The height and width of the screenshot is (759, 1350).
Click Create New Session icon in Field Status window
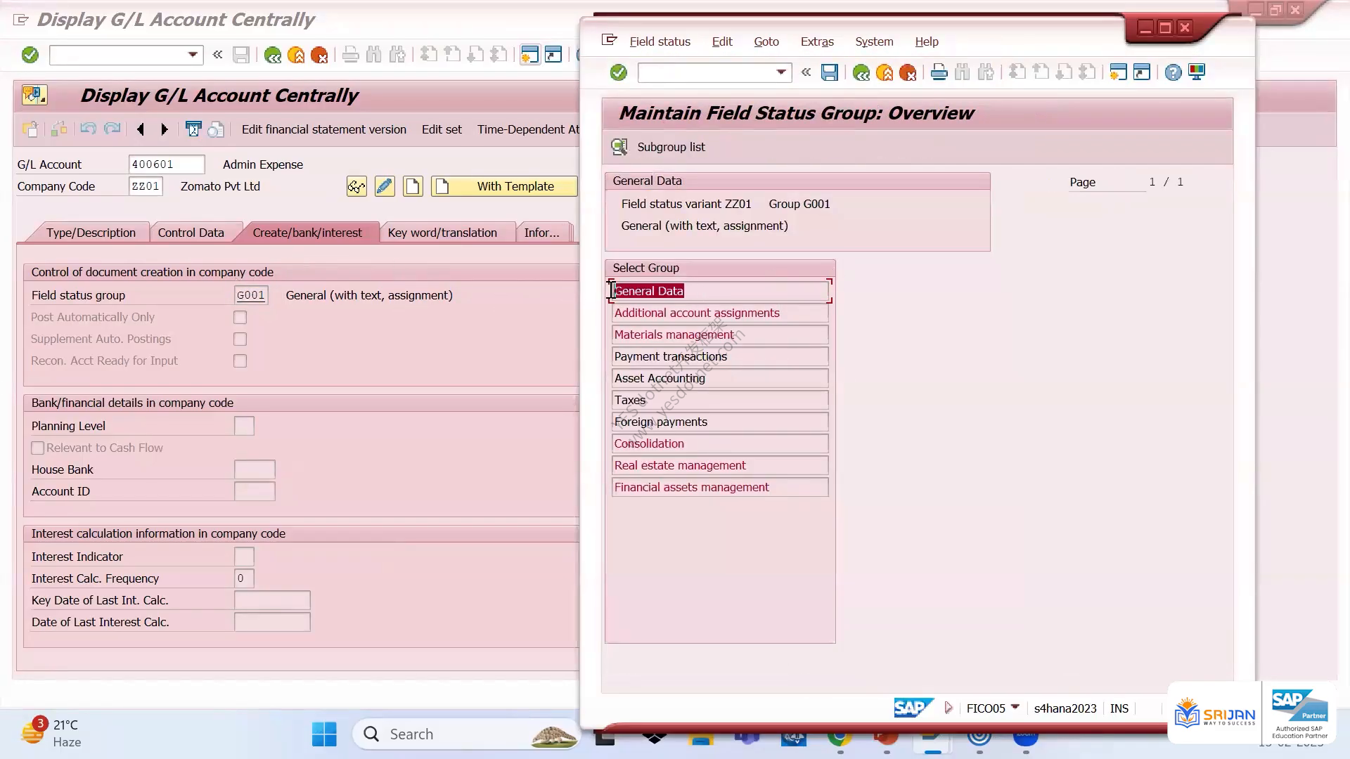[x=1118, y=72]
